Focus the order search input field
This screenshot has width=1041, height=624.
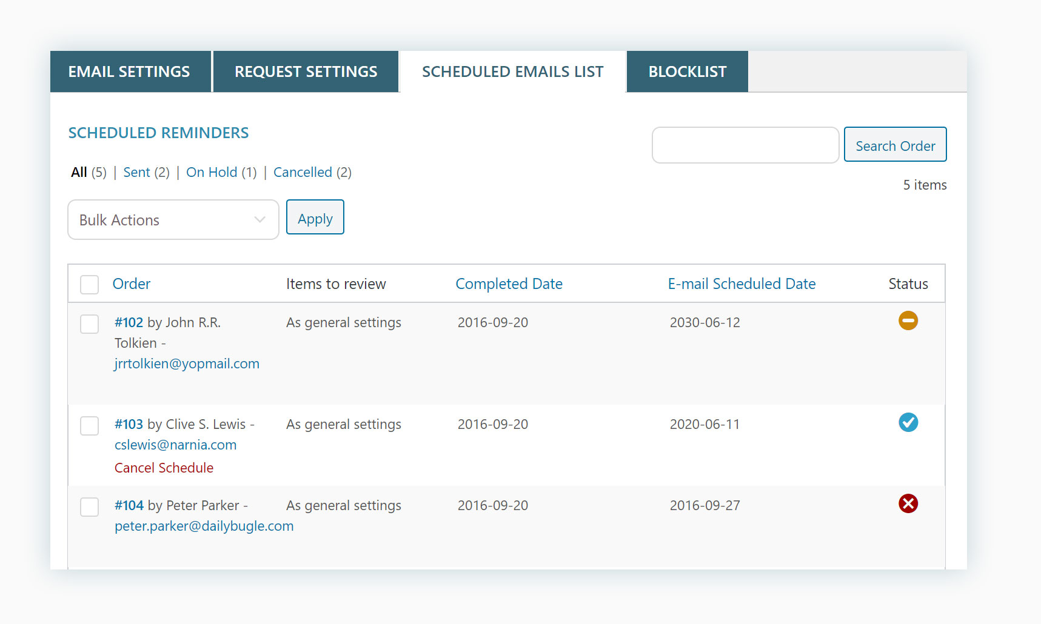[x=745, y=145]
